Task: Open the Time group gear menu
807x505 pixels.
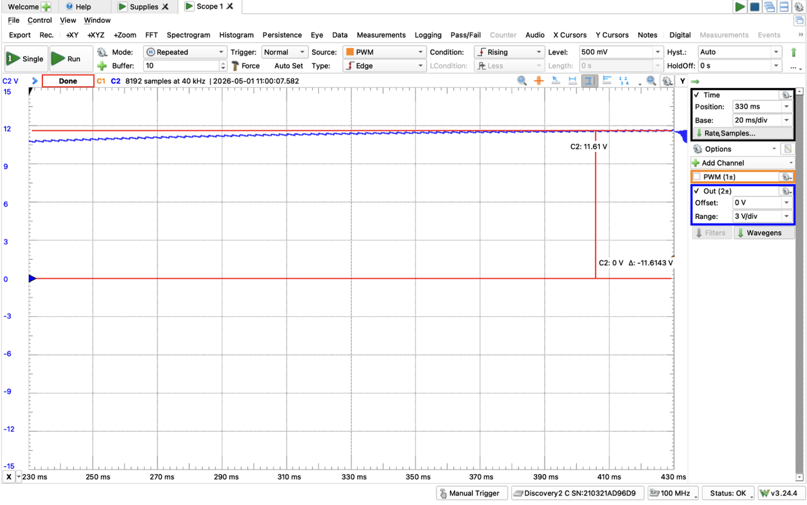Action: [x=785, y=95]
